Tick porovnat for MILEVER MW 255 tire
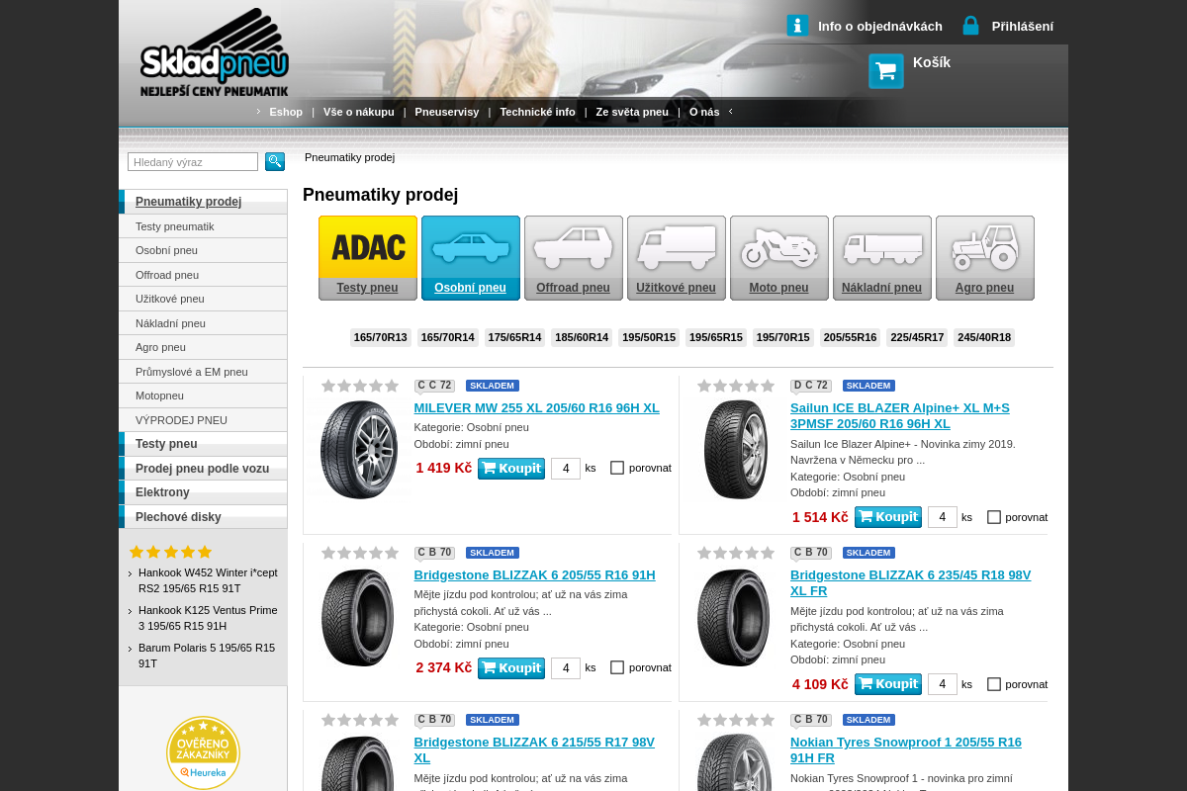 [617, 468]
